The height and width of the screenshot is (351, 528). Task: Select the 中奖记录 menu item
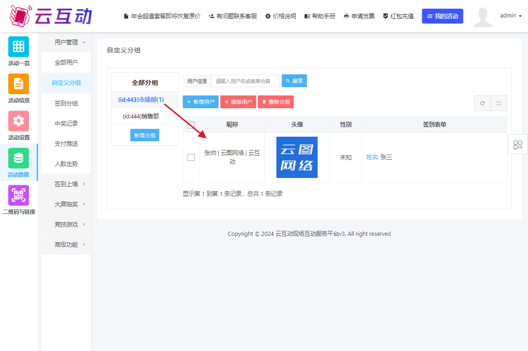click(x=66, y=123)
